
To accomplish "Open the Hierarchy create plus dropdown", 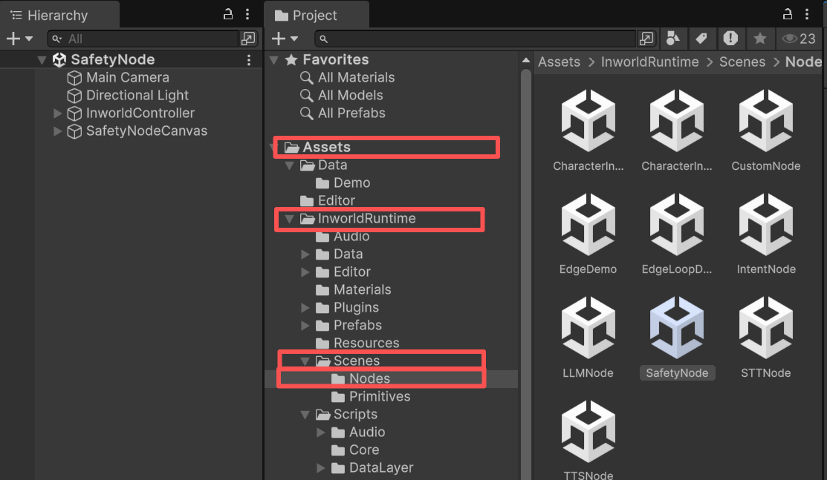I will pos(19,39).
